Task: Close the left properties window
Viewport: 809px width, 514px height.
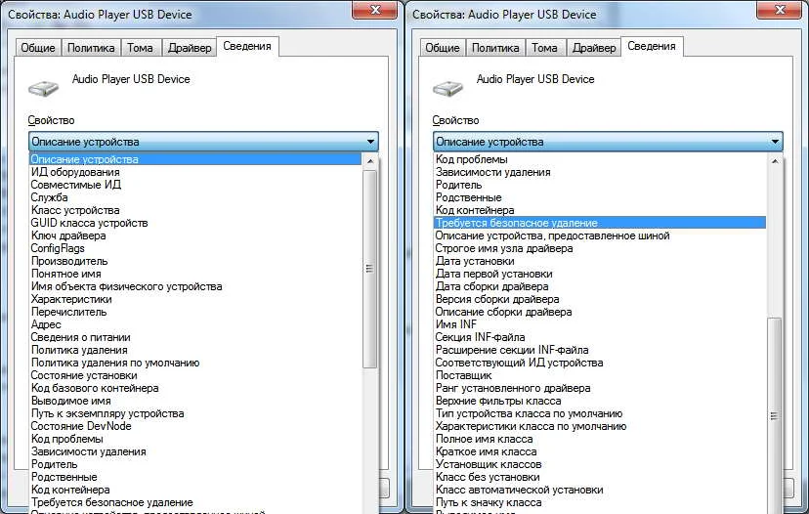Action: (375, 10)
